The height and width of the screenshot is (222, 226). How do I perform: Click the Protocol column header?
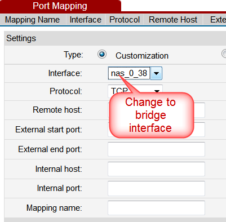tap(125, 20)
